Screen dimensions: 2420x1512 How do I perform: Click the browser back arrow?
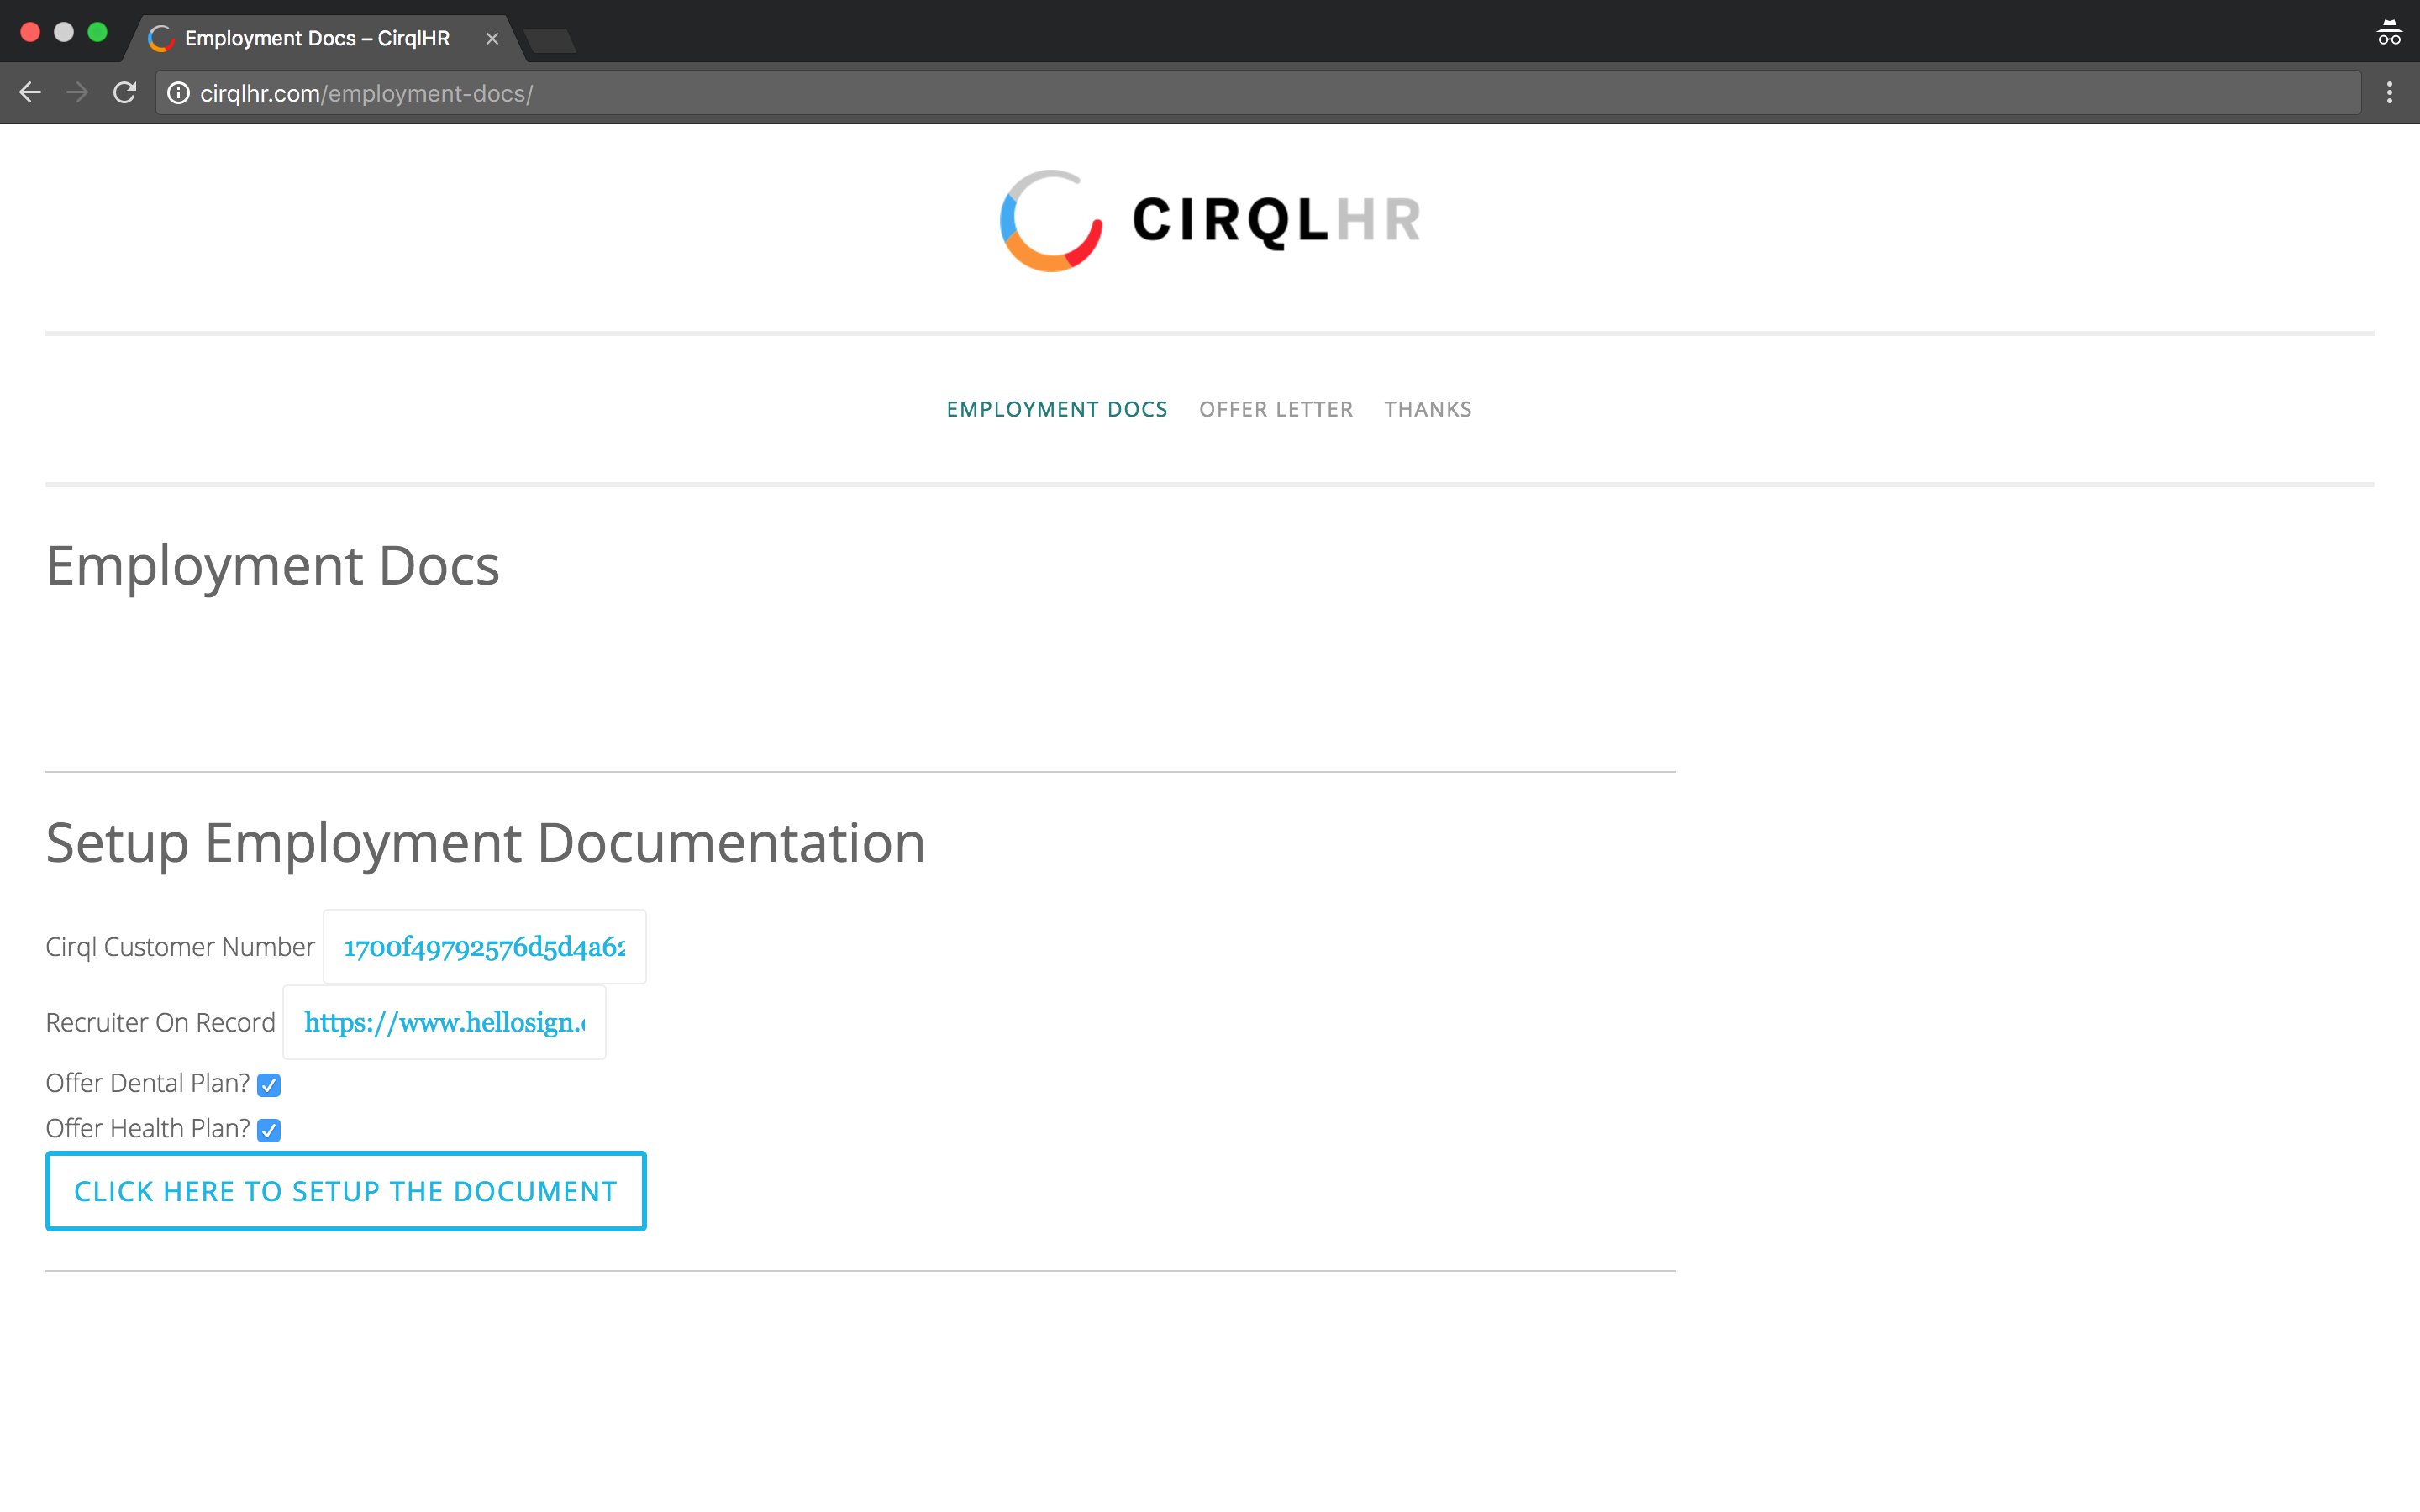click(x=30, y=93)
